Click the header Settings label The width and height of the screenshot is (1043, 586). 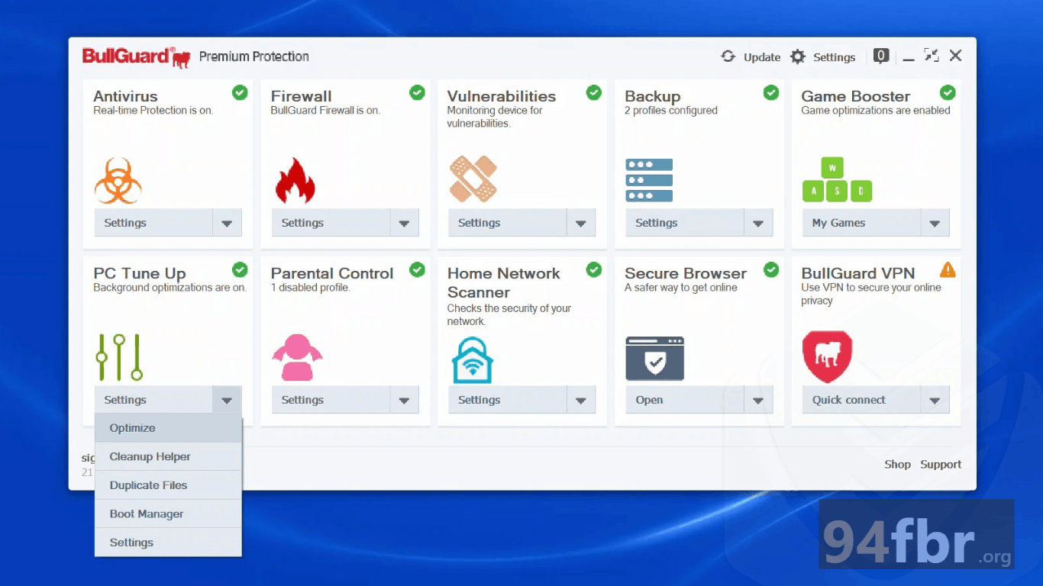[834, 57]
